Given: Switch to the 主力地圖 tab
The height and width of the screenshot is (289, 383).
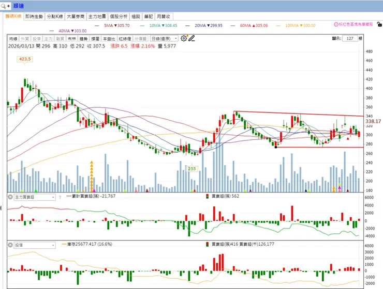Looking at the screenshot, I should pyautogui.click(x=97, y=17).
